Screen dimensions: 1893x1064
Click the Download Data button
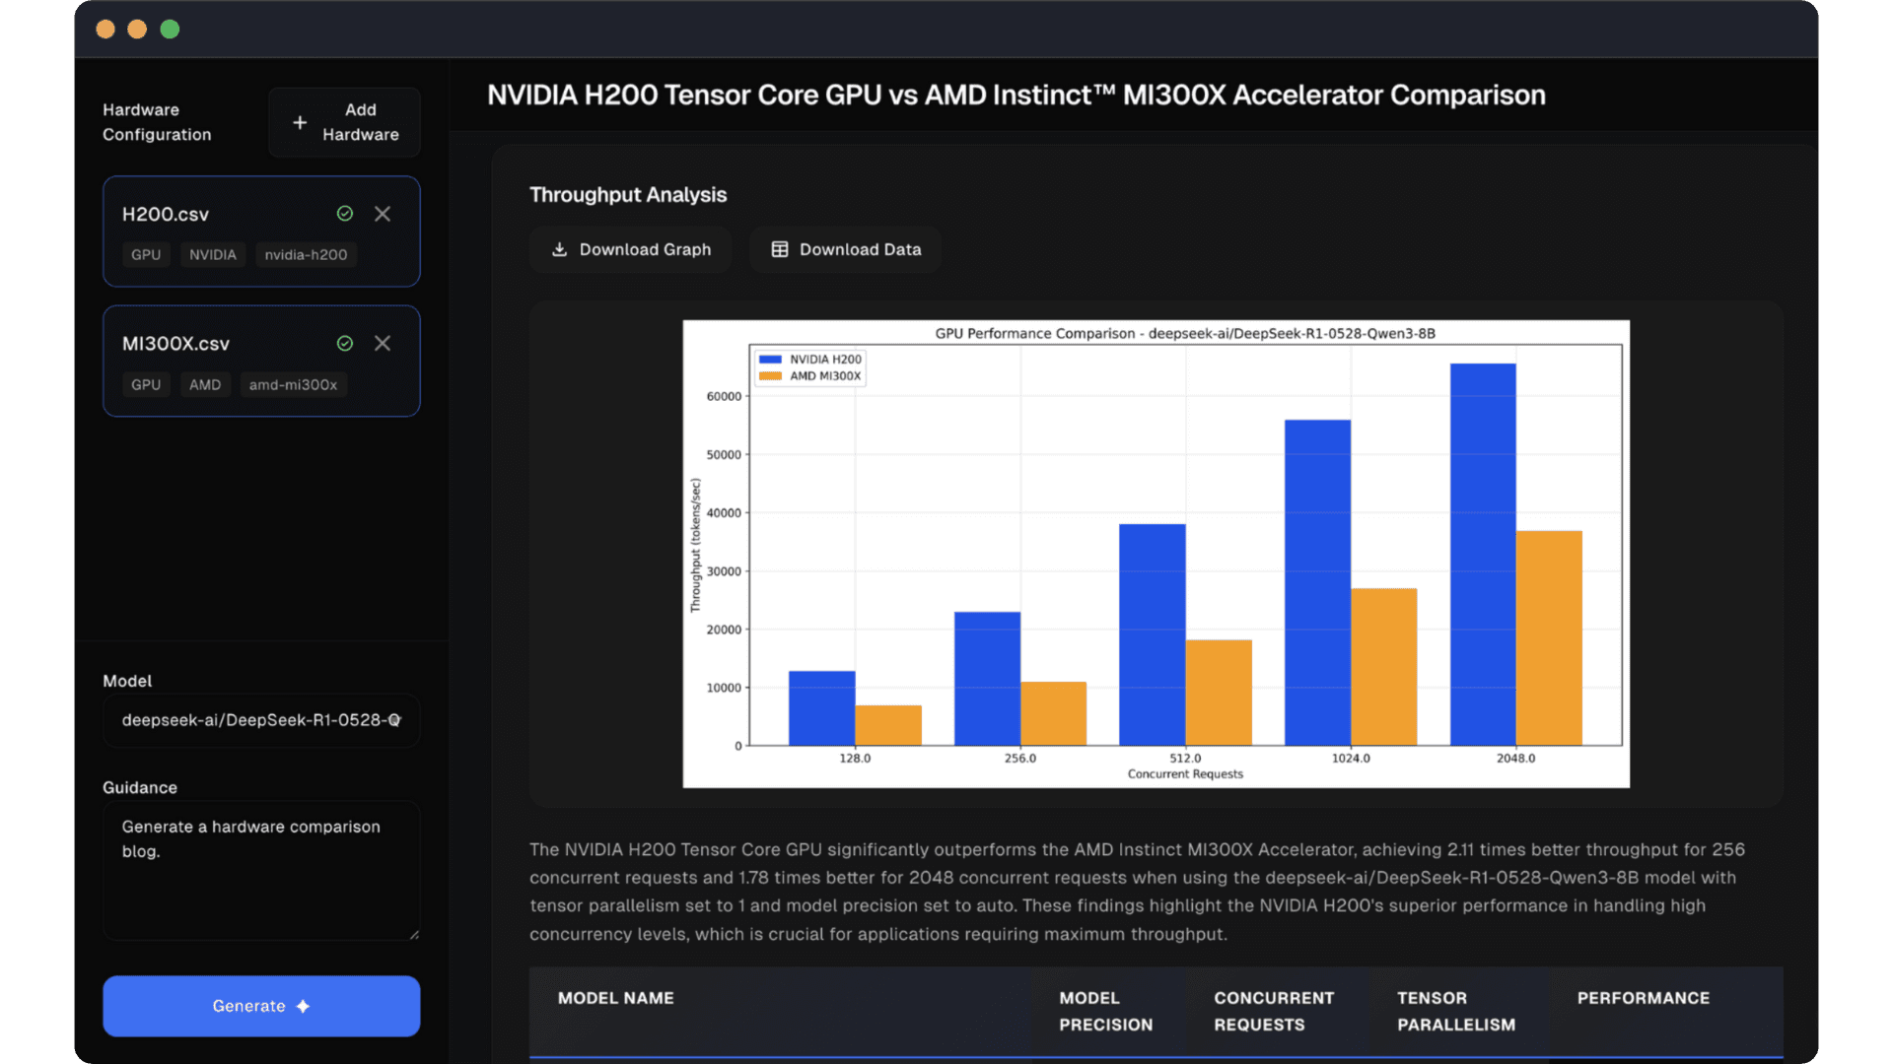point(845,249)
